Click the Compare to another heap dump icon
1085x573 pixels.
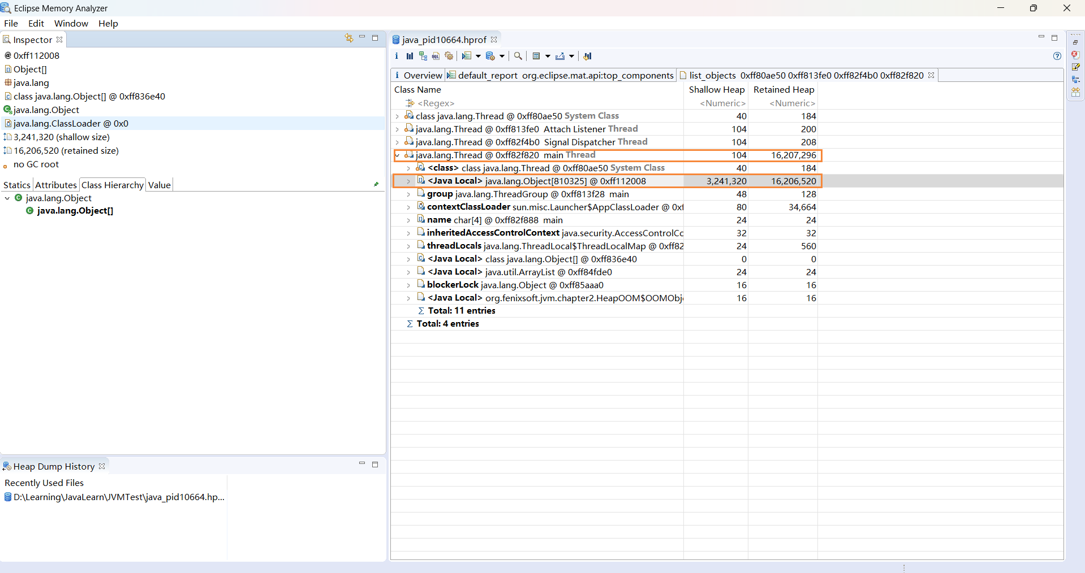pos(588,56)
